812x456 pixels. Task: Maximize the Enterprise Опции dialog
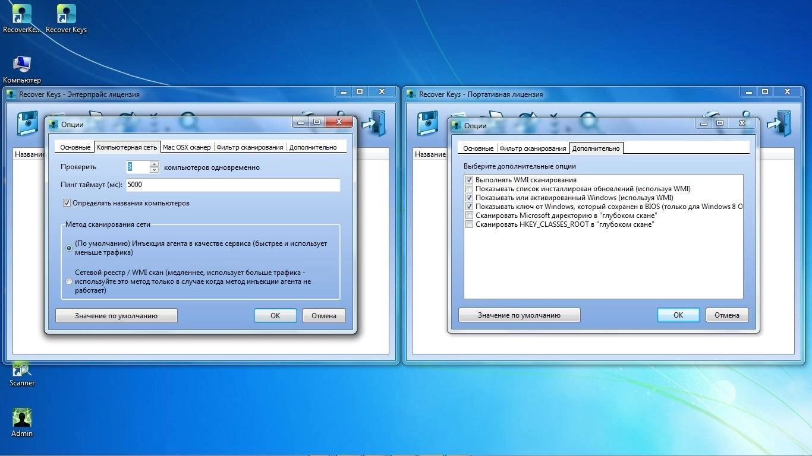click(317, 122)
